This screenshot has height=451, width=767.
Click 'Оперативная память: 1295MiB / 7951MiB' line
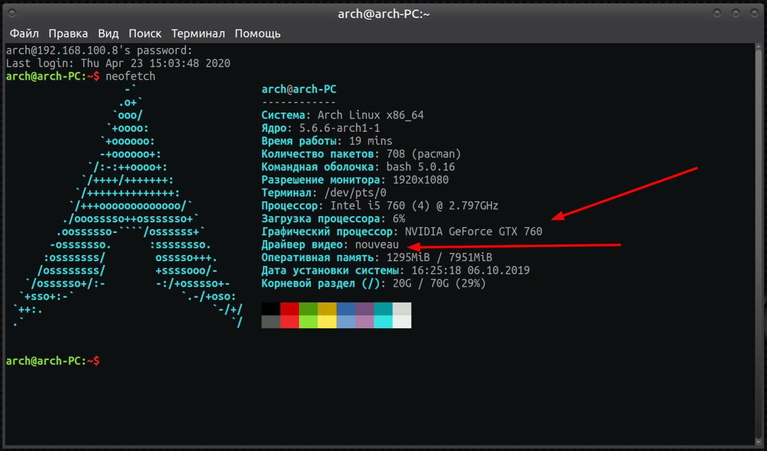377,258
